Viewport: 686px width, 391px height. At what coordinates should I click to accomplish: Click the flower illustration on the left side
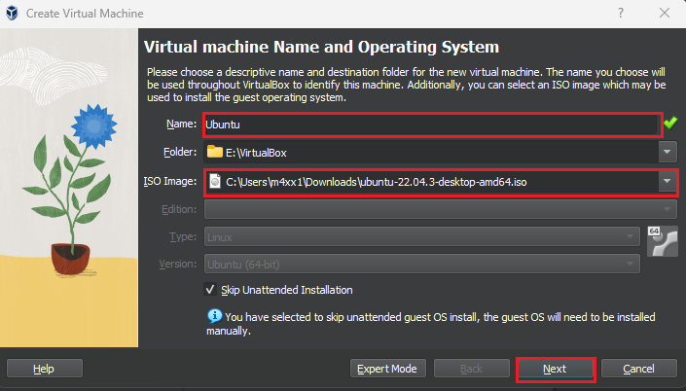coord(69,188)
